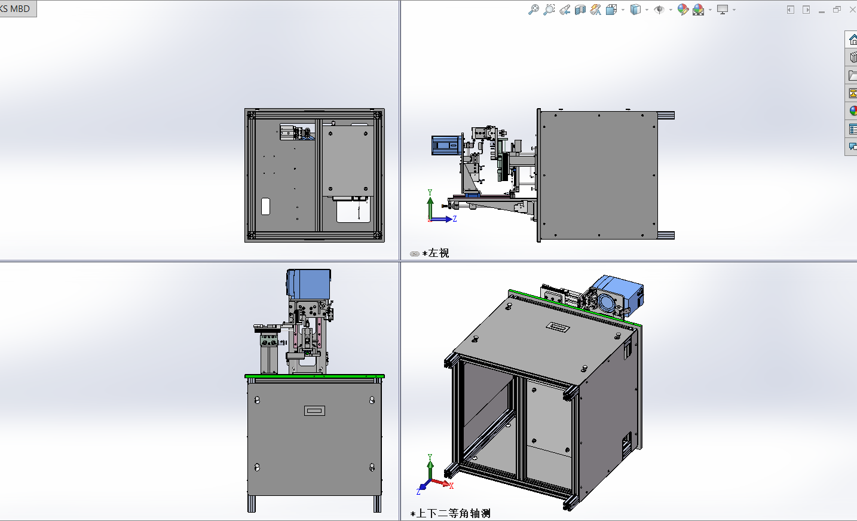Click the View Settings monitor icon
Image resolution: width=857 pixels, height=521 pixels.
[723, 10]
